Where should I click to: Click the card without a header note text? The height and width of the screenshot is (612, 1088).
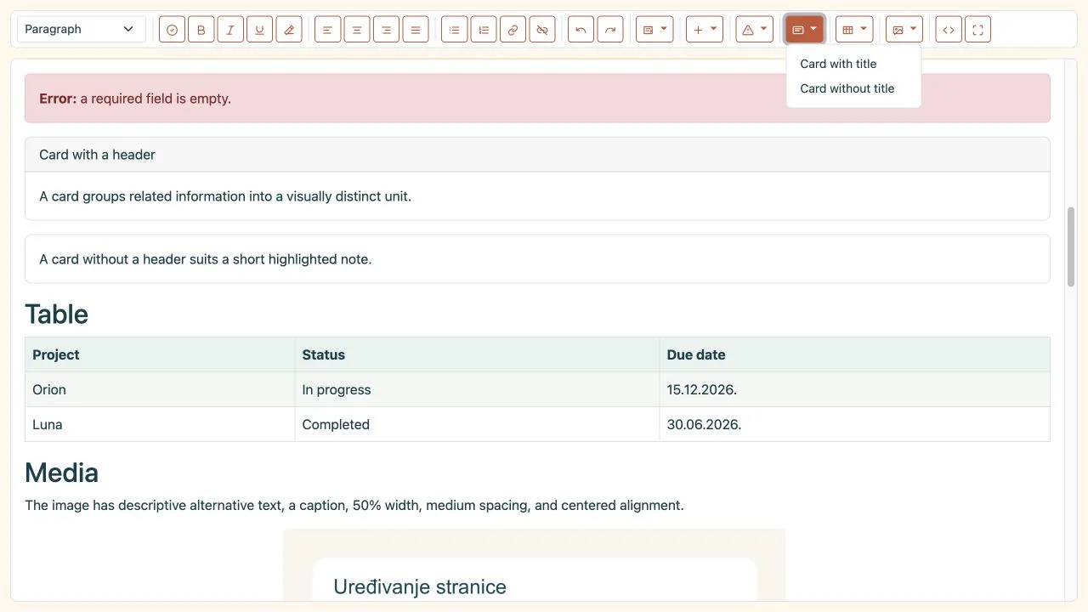[x=206, y=259]
